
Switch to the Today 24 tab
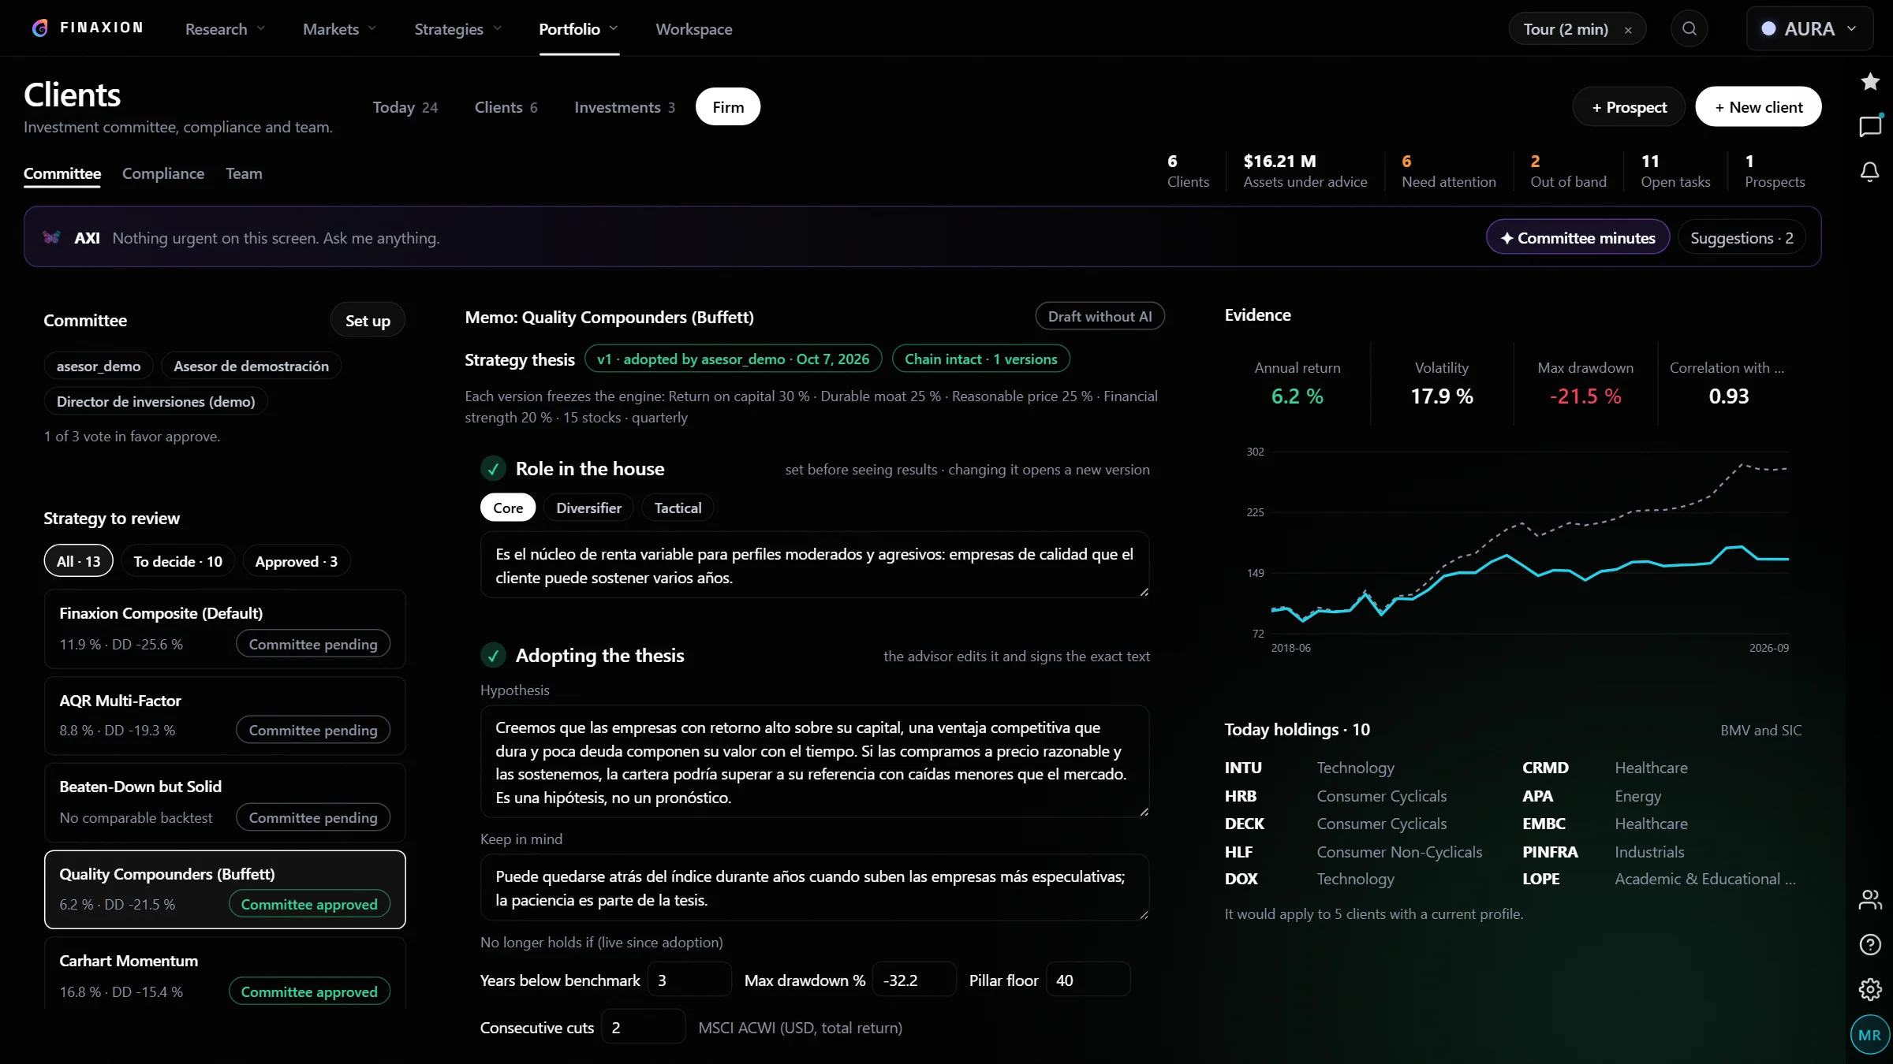tap(405, 107)
